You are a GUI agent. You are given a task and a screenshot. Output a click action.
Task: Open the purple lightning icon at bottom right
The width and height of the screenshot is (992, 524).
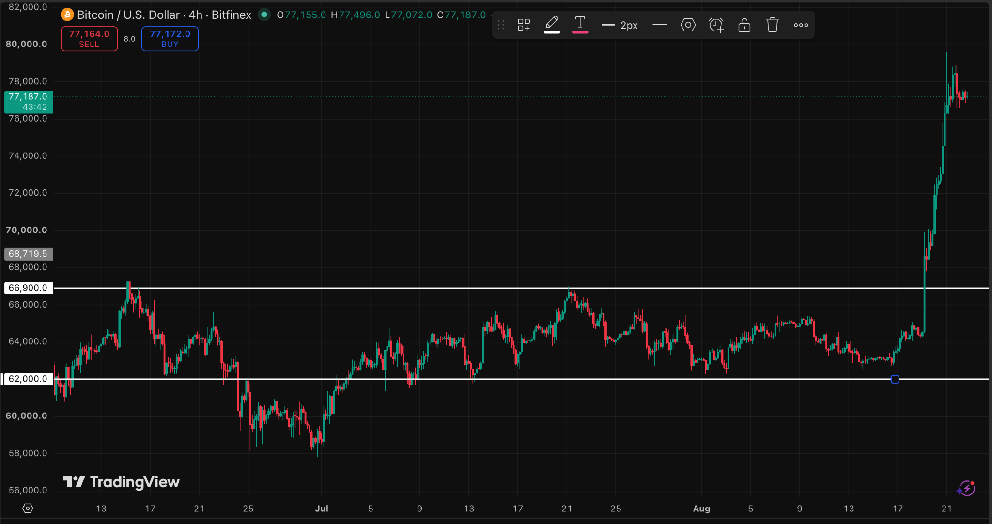(x=966, y=488)
